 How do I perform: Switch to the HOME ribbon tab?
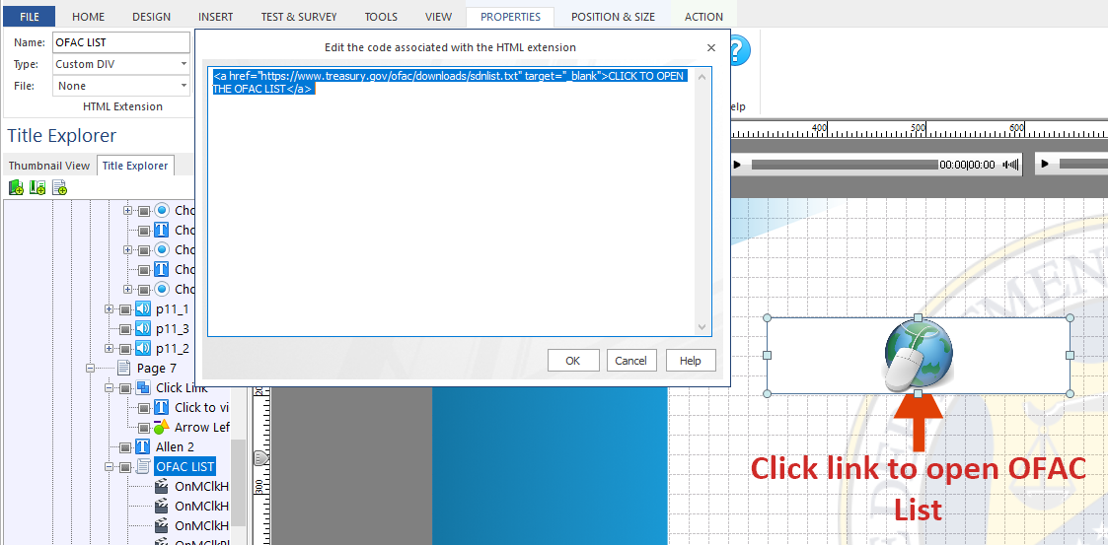(89, 16)
